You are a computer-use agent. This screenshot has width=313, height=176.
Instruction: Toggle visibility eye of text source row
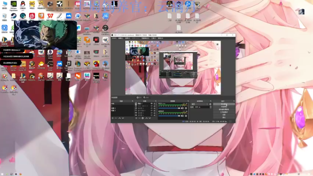point(151,106)
